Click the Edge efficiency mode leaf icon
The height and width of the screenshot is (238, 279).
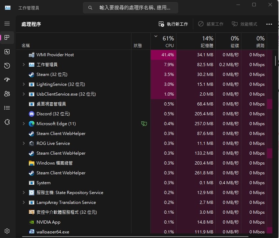pos(144,123)
